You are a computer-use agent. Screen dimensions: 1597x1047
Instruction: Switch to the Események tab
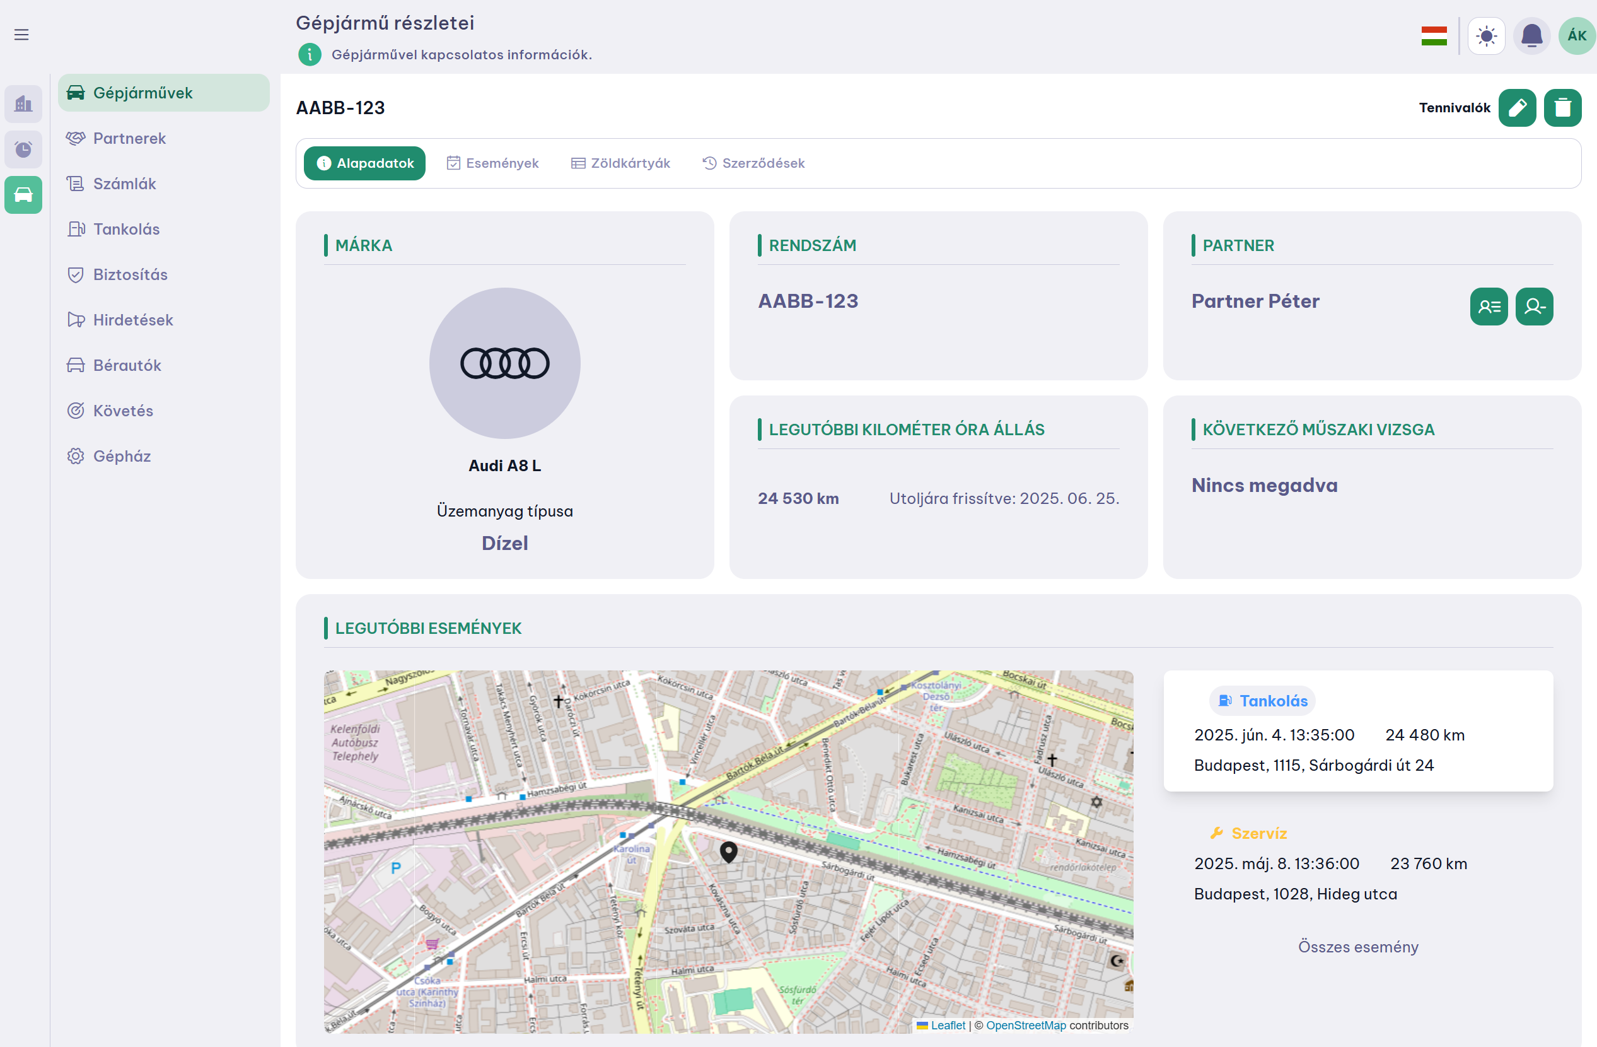coord(492,163)
